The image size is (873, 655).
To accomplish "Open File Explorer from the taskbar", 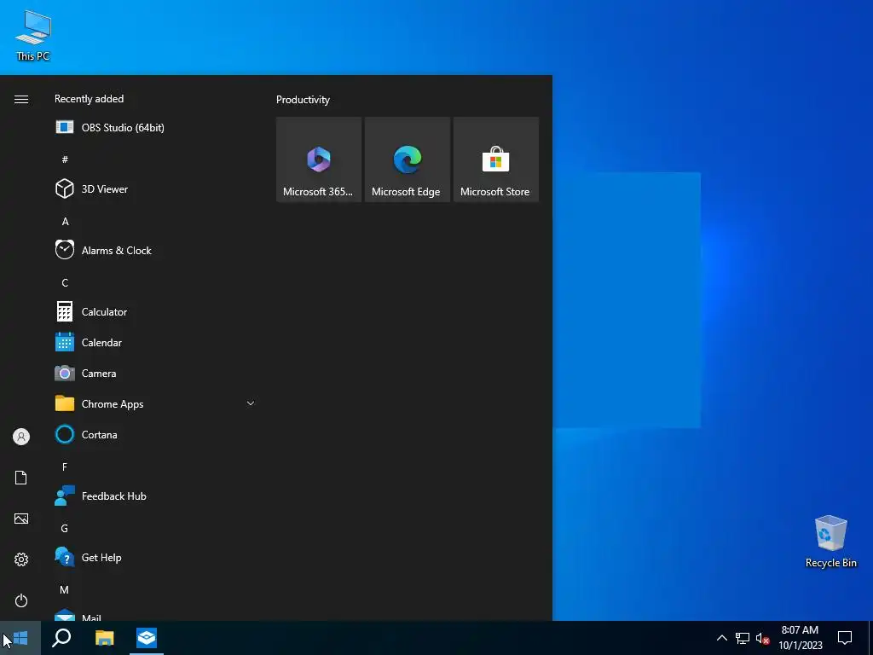I will coord(104,638).
